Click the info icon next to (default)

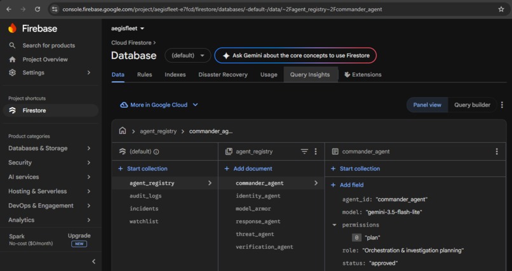click(156, 152)
